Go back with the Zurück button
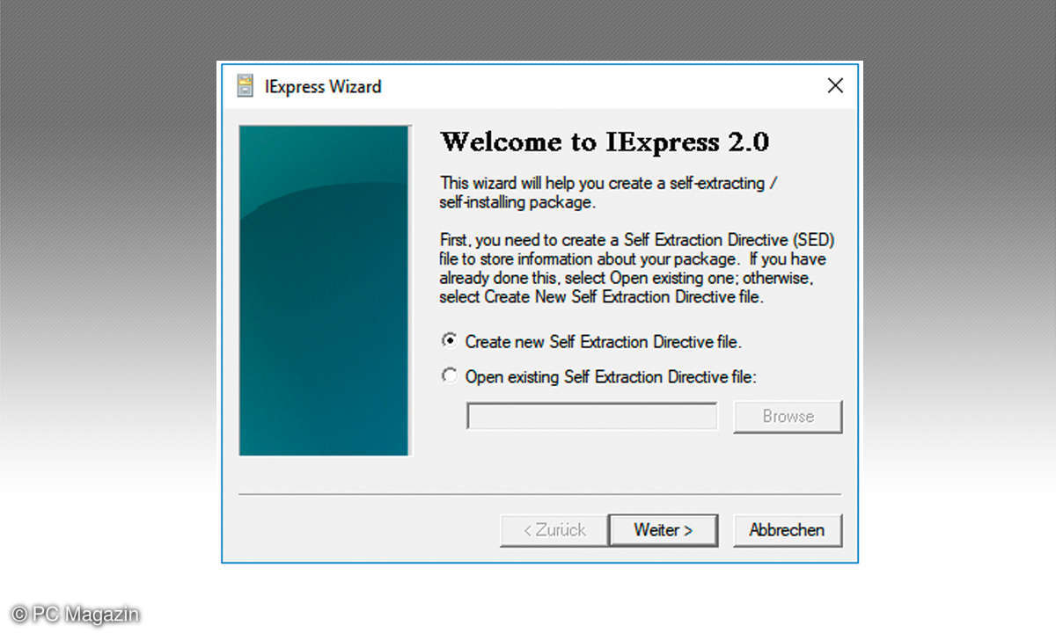Viewport: 1056px width, 633px height. coord(554,530)
